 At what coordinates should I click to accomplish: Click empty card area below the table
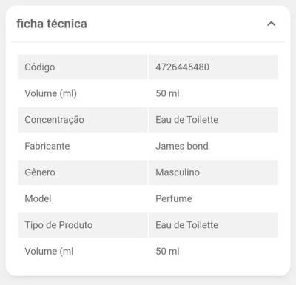[x=148, y=269]
